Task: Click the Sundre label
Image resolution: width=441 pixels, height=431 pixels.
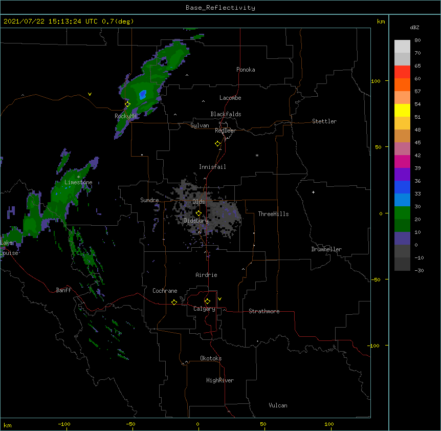Action: coord(149,200)
